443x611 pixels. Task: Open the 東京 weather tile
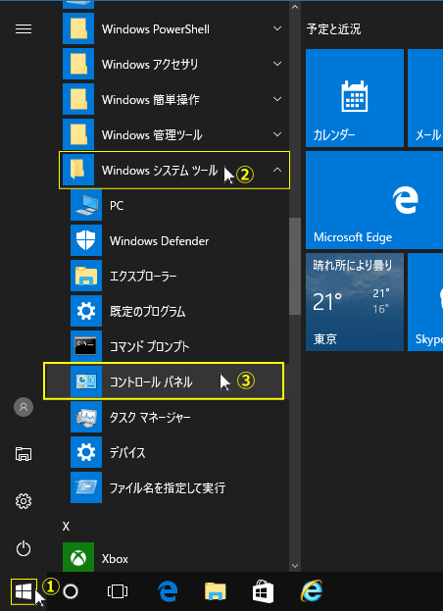point(355,302)
